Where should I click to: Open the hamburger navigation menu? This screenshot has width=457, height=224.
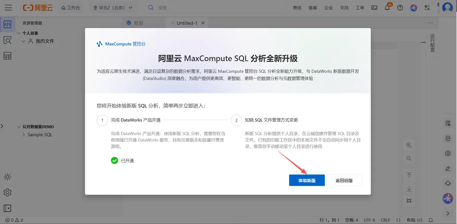point(8,7)
